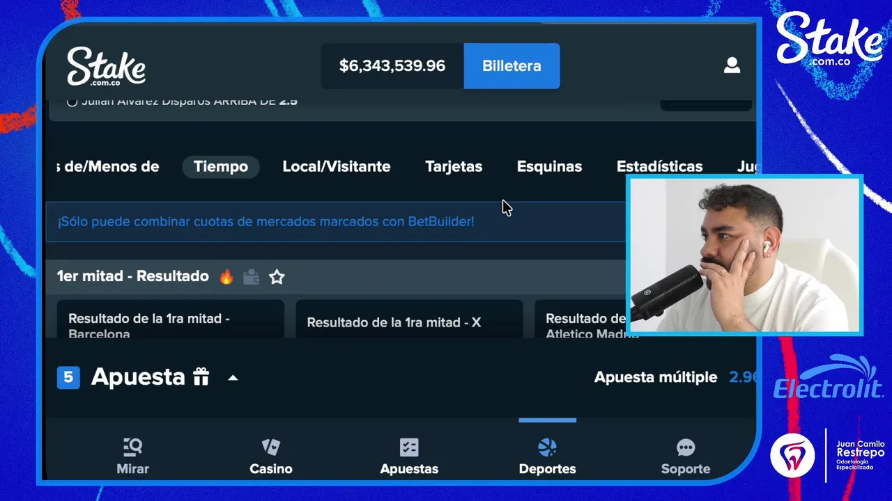Open Apuestas in bottom navigation
892x501 pixels.
[x=409, y=456]
